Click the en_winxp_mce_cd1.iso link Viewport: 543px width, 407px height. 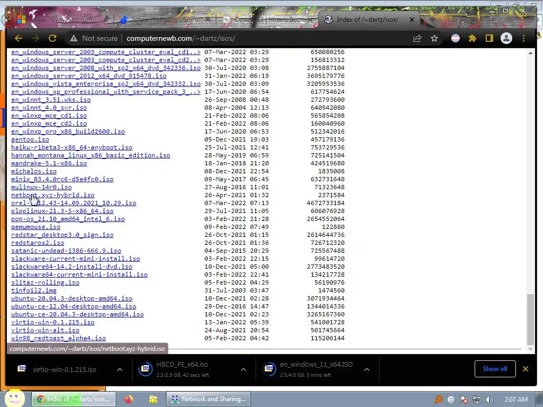tap(49, 116)
